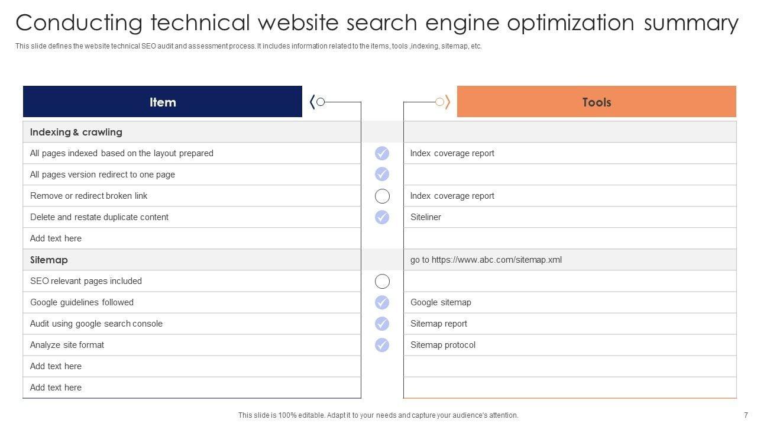Select the orange Tools header
The image size is (757, 426).
click(x=596, y=102)
